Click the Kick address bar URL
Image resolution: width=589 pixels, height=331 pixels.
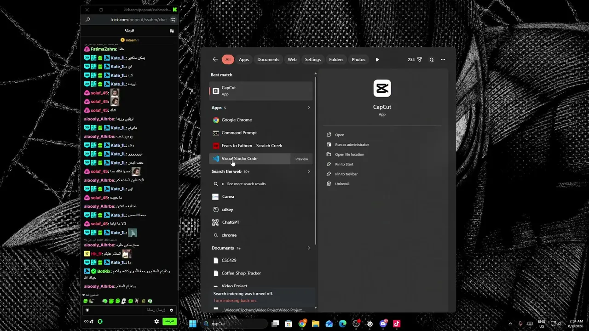139,20
